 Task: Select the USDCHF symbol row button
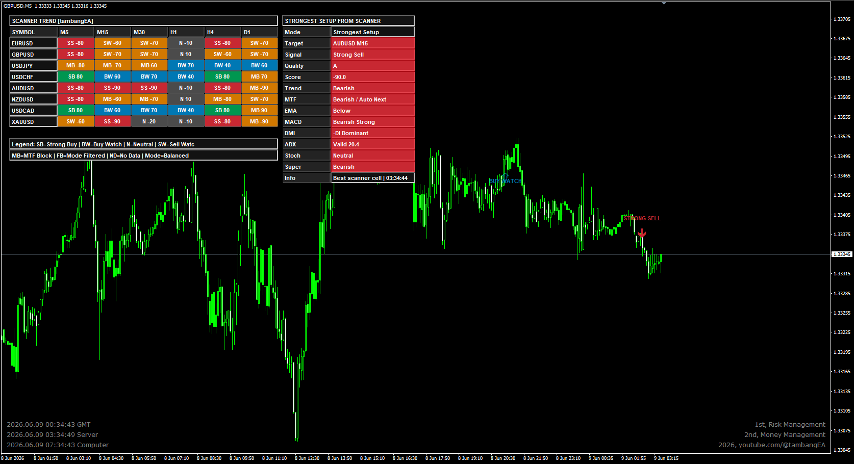(33, 77)
